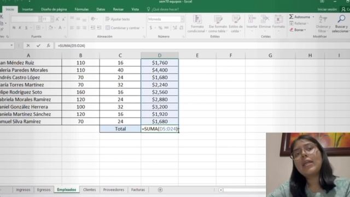Click the accounting format dollar icon

151,28
